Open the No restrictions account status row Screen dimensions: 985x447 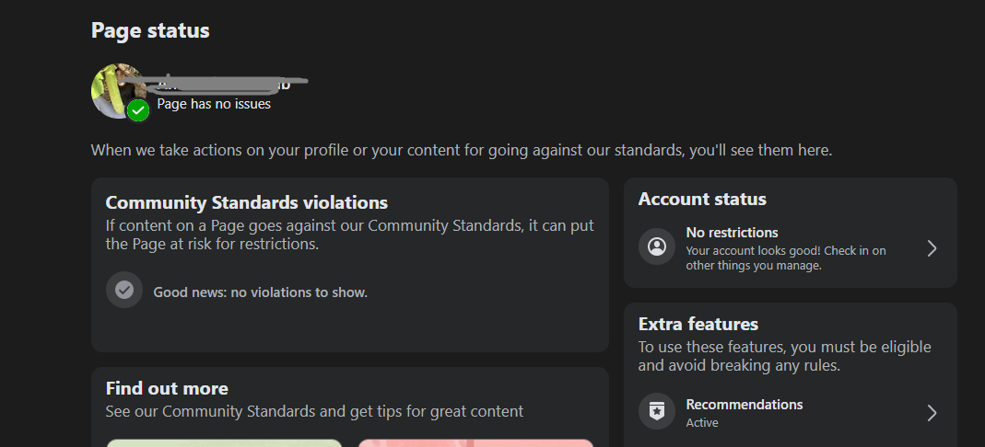click(791, 248)
